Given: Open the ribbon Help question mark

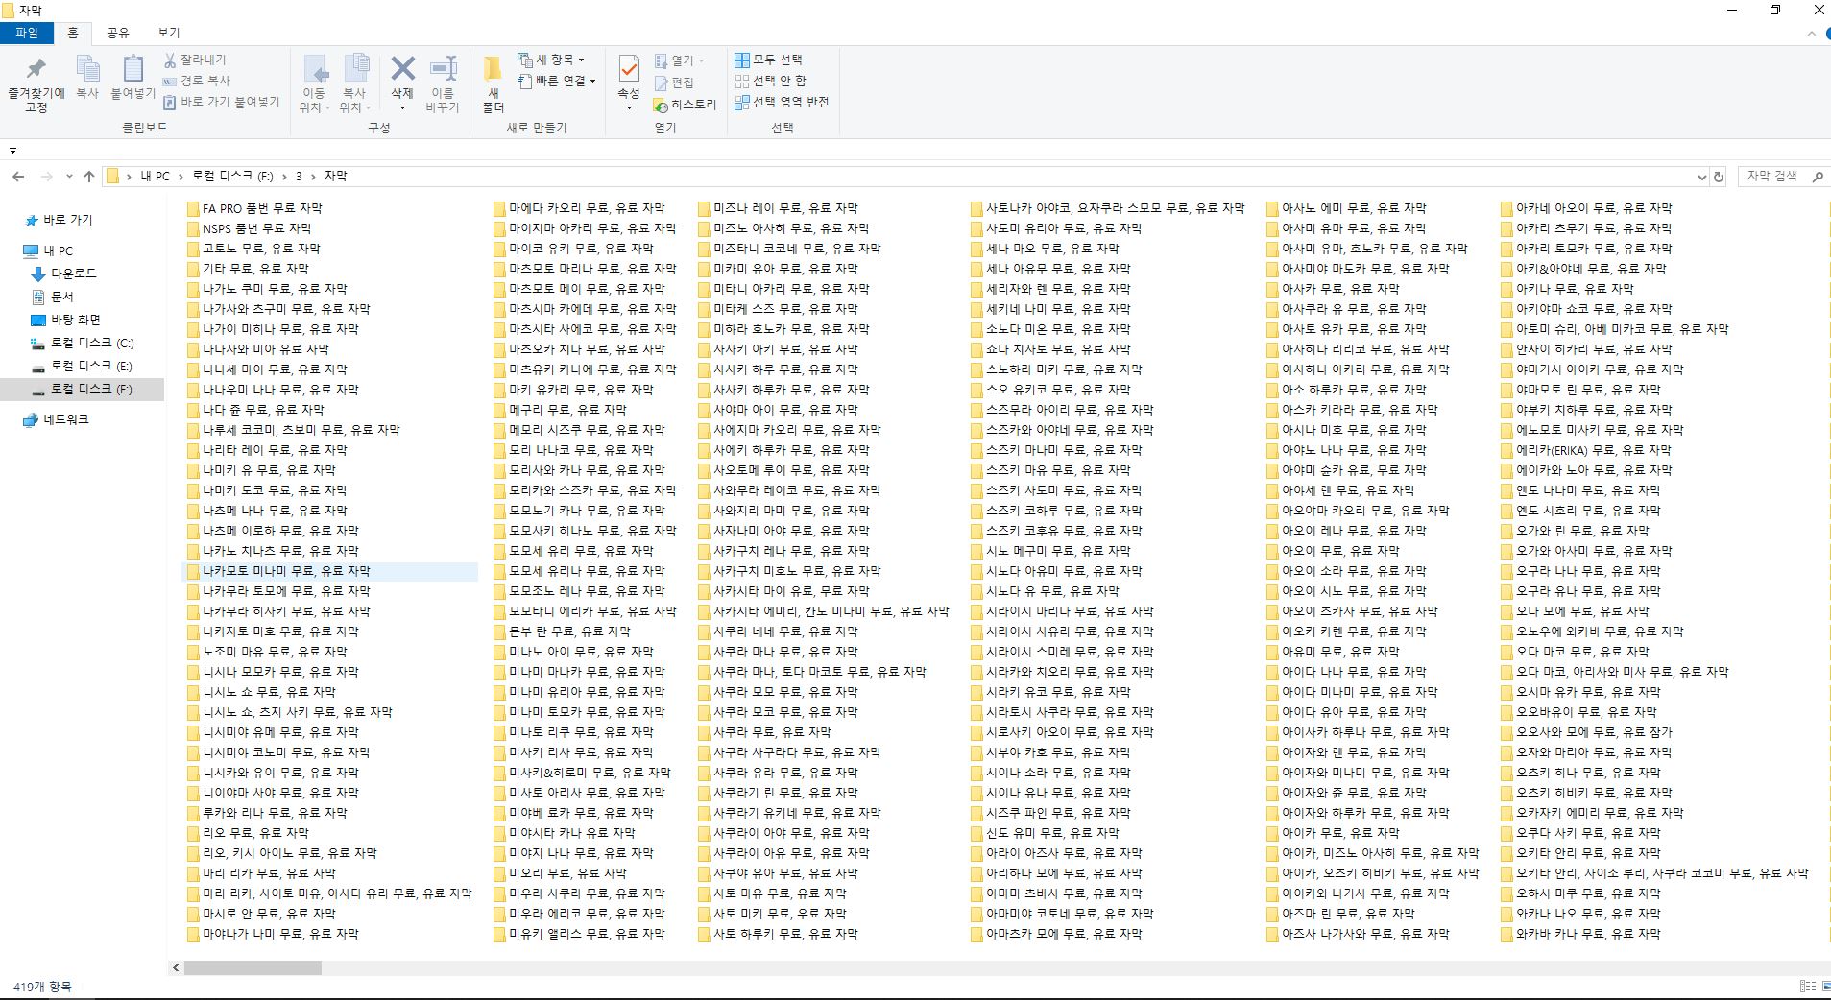Looking at the screenshot, I should (x=1826, y=33).
